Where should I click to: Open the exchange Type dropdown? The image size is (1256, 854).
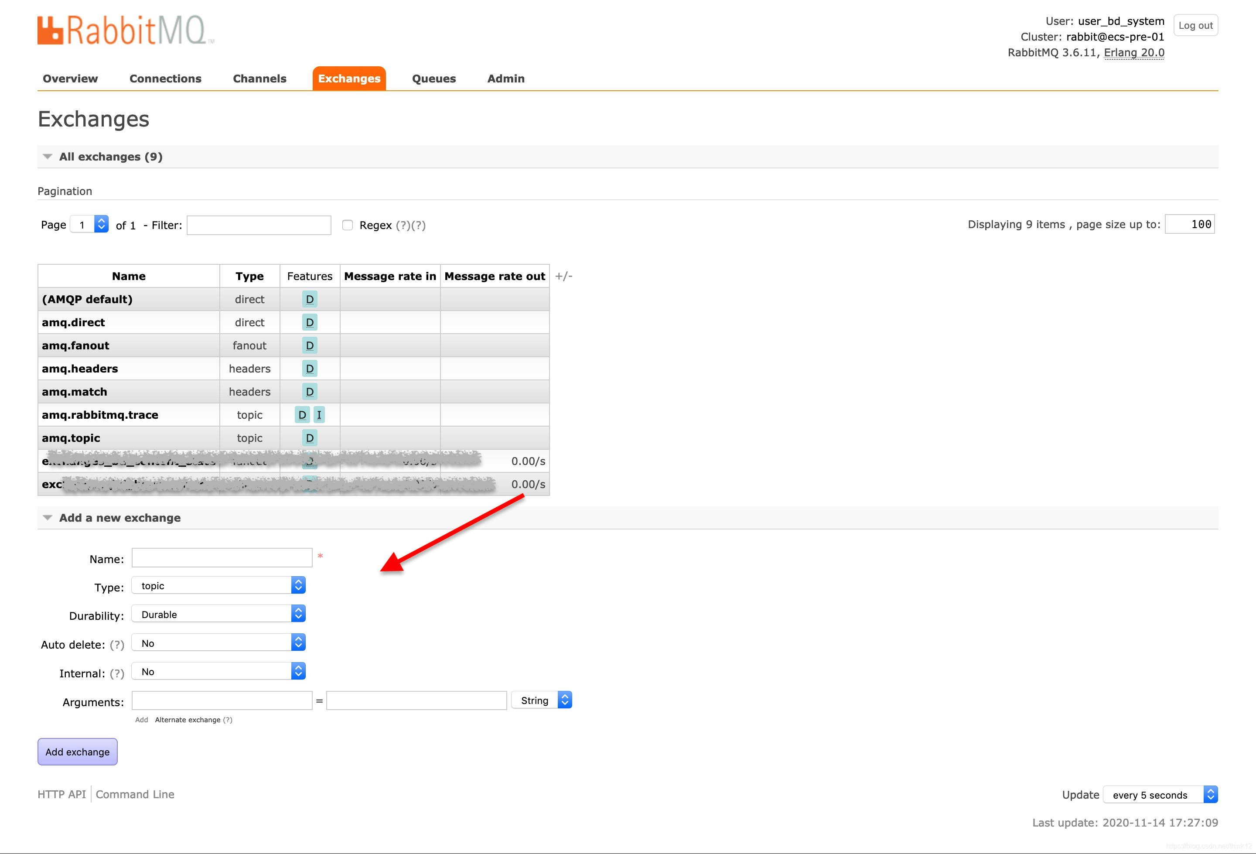pos(218,586)
